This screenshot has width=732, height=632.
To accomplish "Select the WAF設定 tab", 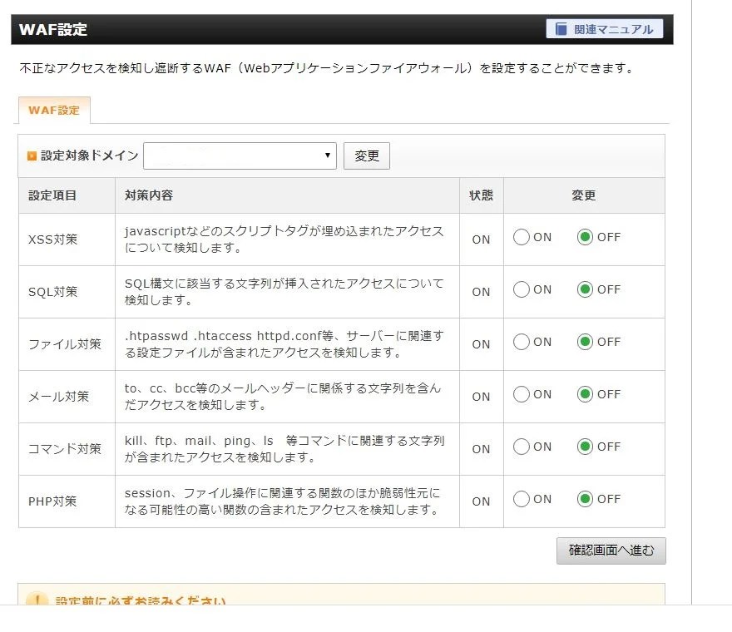I will 54,110.
